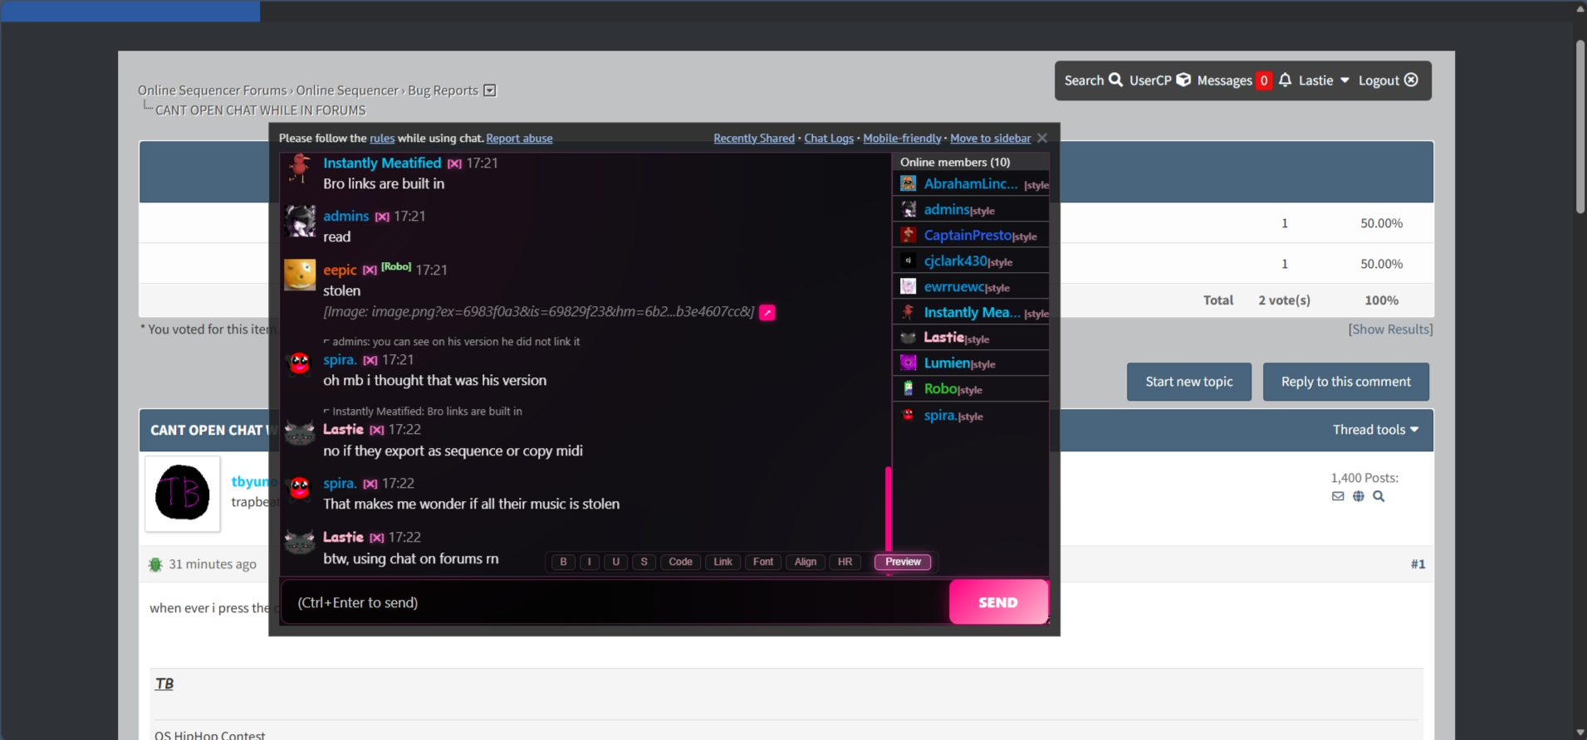Open the Online Sequencer Forums breadcrumb
This screenshot has height=740, width=1587.
click(x=213, y=90)
